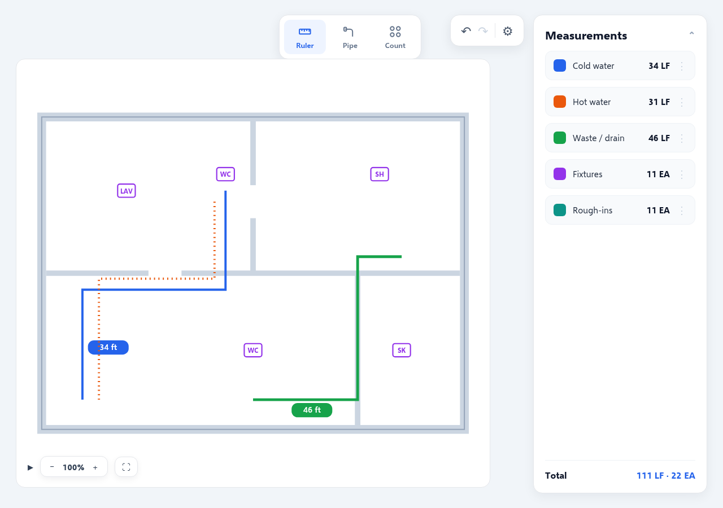The image size is (723, 508).
Task: Select the lower WC fixture marker
Action: pyautogui.click(x=253, y=350)
